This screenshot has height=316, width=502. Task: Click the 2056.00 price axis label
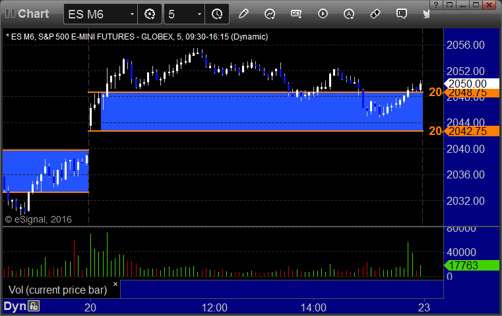pos(466,45)
